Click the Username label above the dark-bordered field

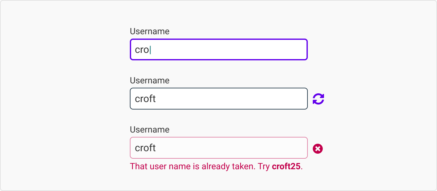coord(150,81)
